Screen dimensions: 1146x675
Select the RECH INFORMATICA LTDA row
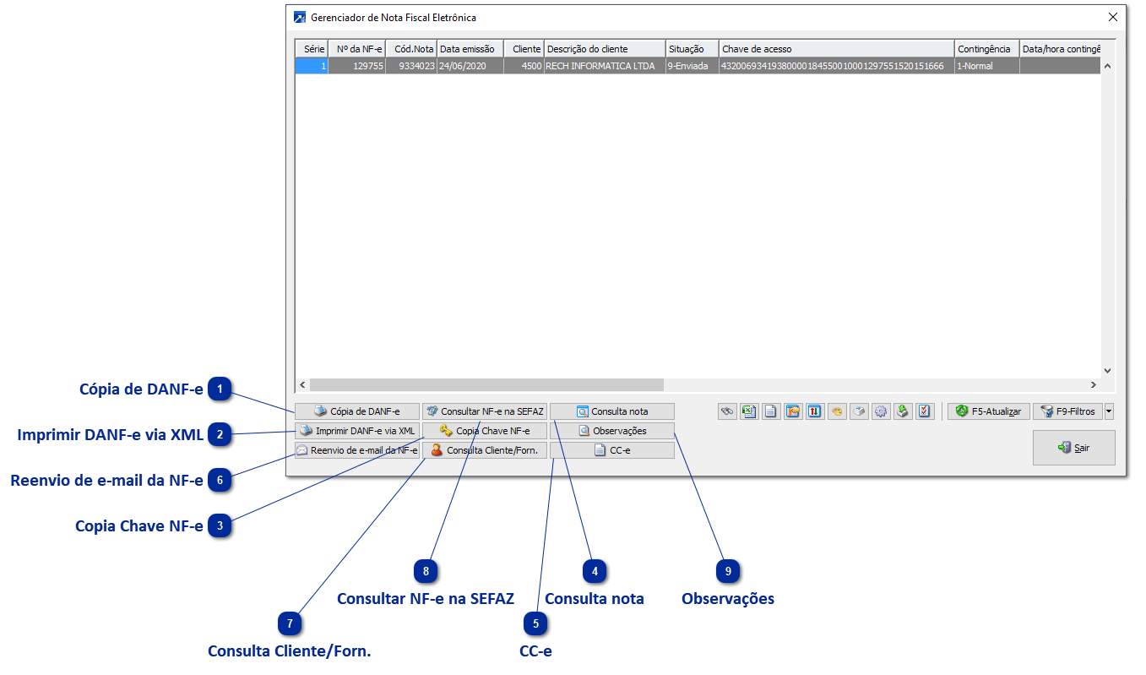697,66
